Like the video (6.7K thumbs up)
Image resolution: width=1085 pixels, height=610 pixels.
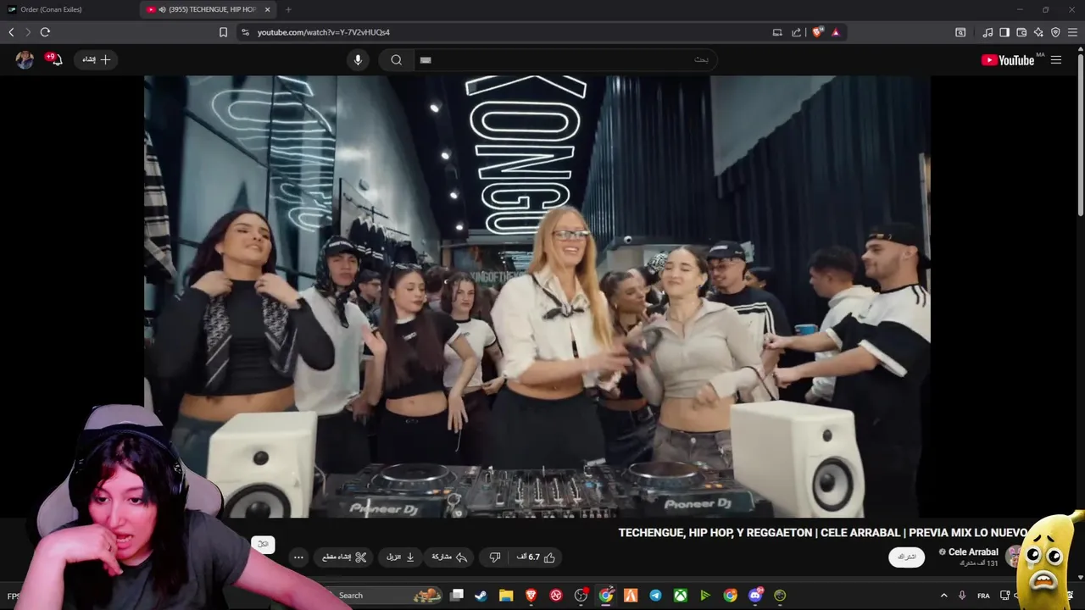coord(537,557)
